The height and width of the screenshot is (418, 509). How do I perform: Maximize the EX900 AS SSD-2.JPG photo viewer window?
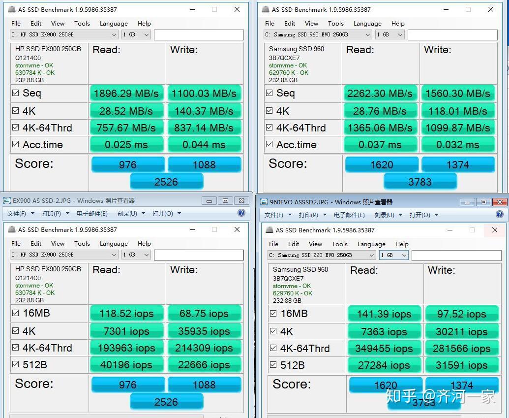[x=225, y=201]
